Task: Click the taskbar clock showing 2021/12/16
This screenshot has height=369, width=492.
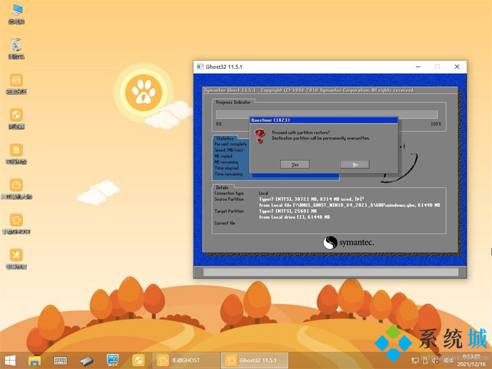Action: [472, 360]
